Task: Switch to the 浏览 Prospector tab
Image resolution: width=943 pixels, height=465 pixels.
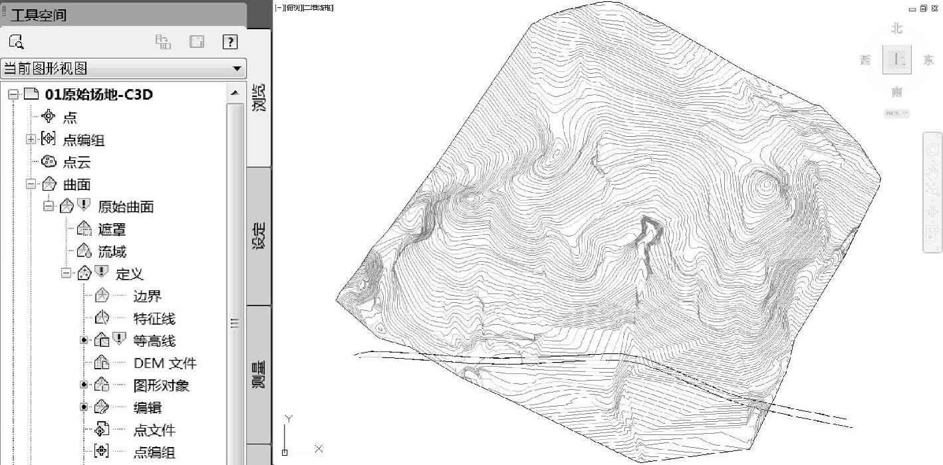Action: pyautogui.click(x=259, y=98)
